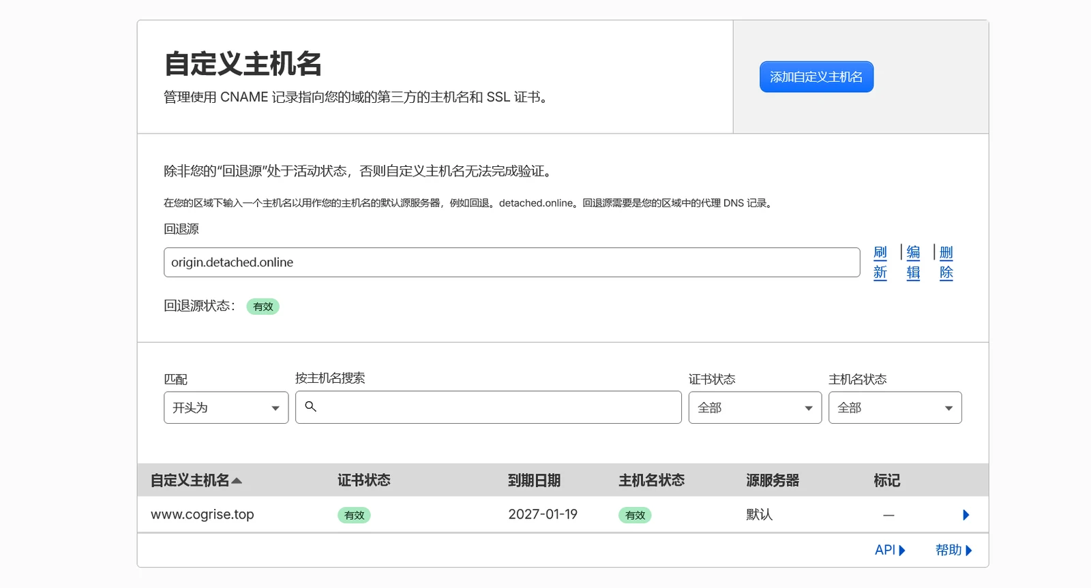Image resolution: width=1091 pixels, height=588 pixels.
Task: Click the 自定义主机名 page heading
Action: (243, 63)
